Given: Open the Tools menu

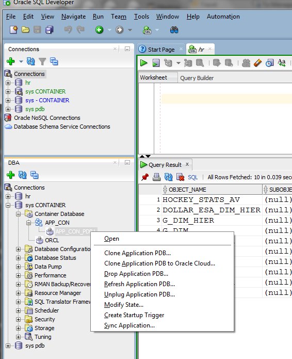Looking at the screenshot, I should [141, 17].
